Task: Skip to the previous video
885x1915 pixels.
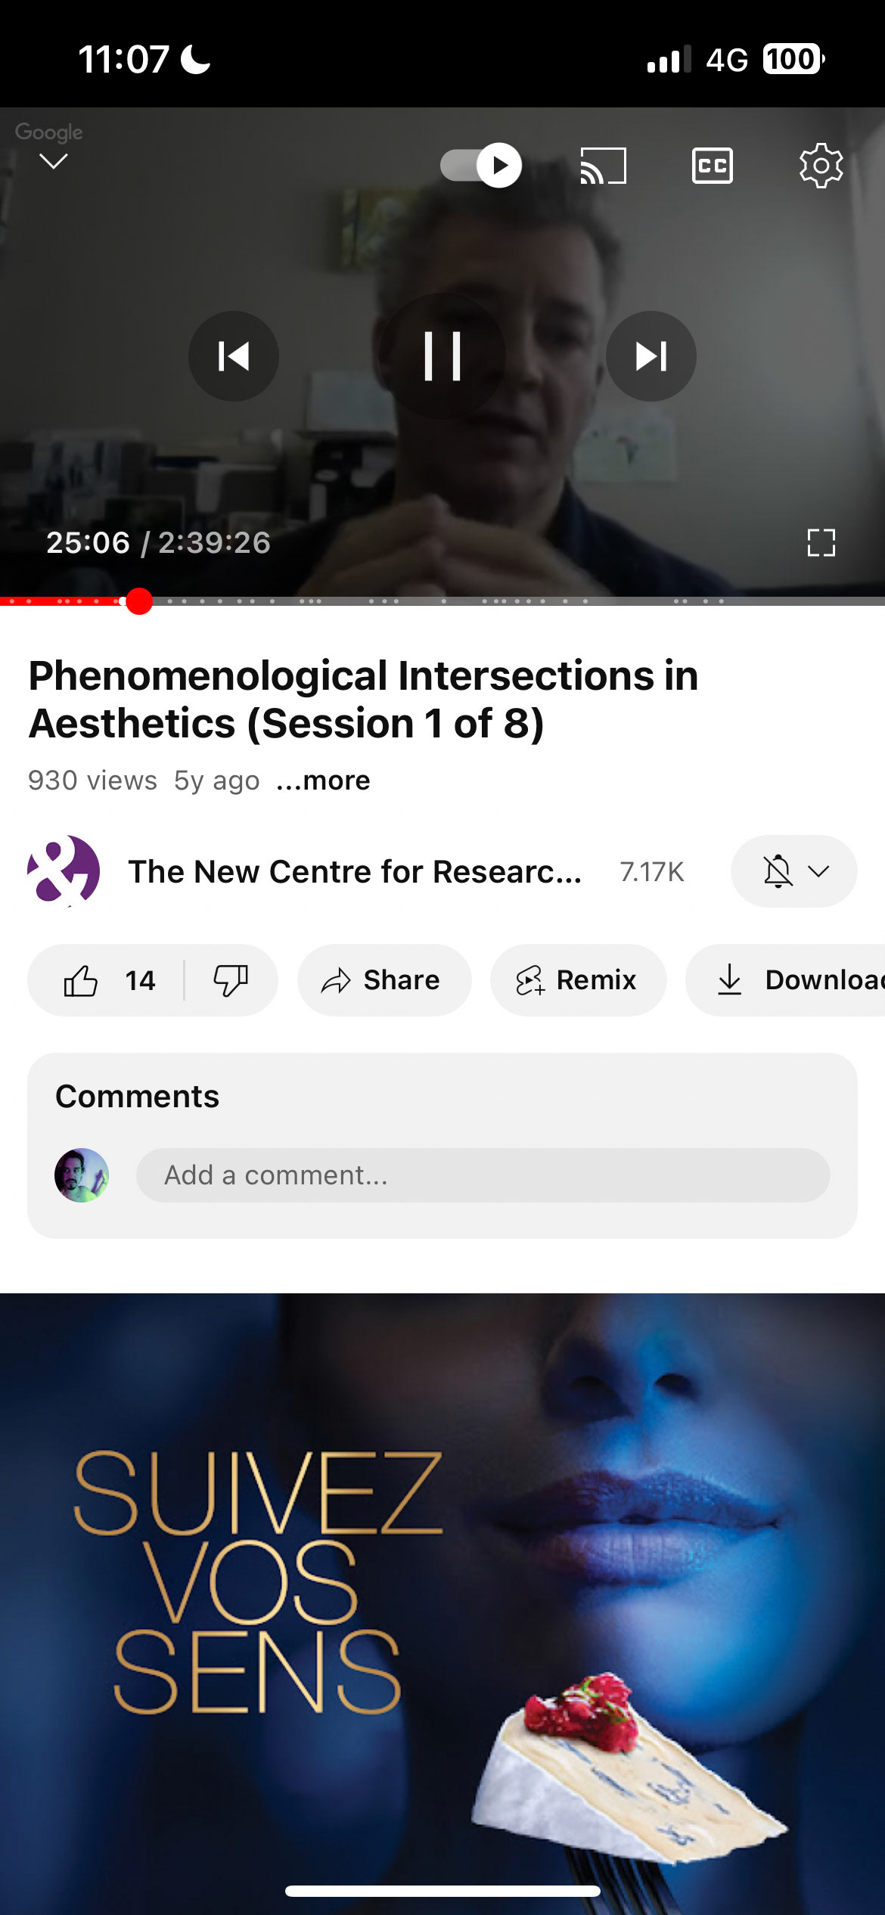Action: point(233,356)
